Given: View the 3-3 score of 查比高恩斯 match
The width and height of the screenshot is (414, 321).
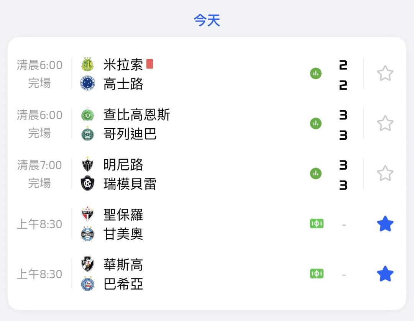Looking at the screenshot, I should pyautogui.click(x=343, y=125).
